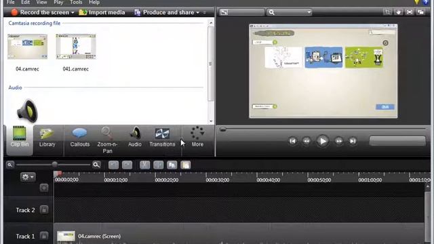Screen dimensions: 434x244
Task: Select the 04.camrec thumbnail in Clip Bin
Action: tap(27, 47)
